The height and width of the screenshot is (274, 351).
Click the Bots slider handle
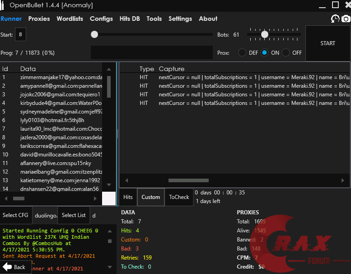265,34
